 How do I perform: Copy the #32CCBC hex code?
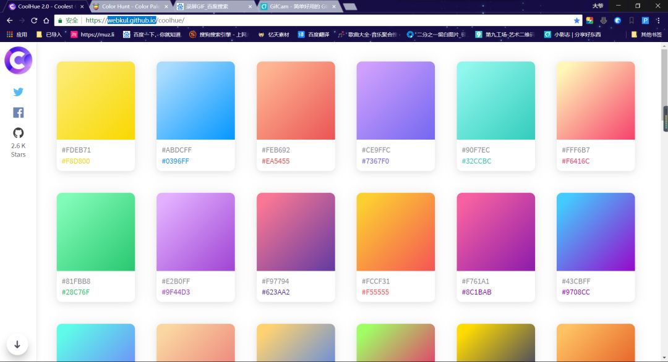pyautogui.click(x=476, y=161)
